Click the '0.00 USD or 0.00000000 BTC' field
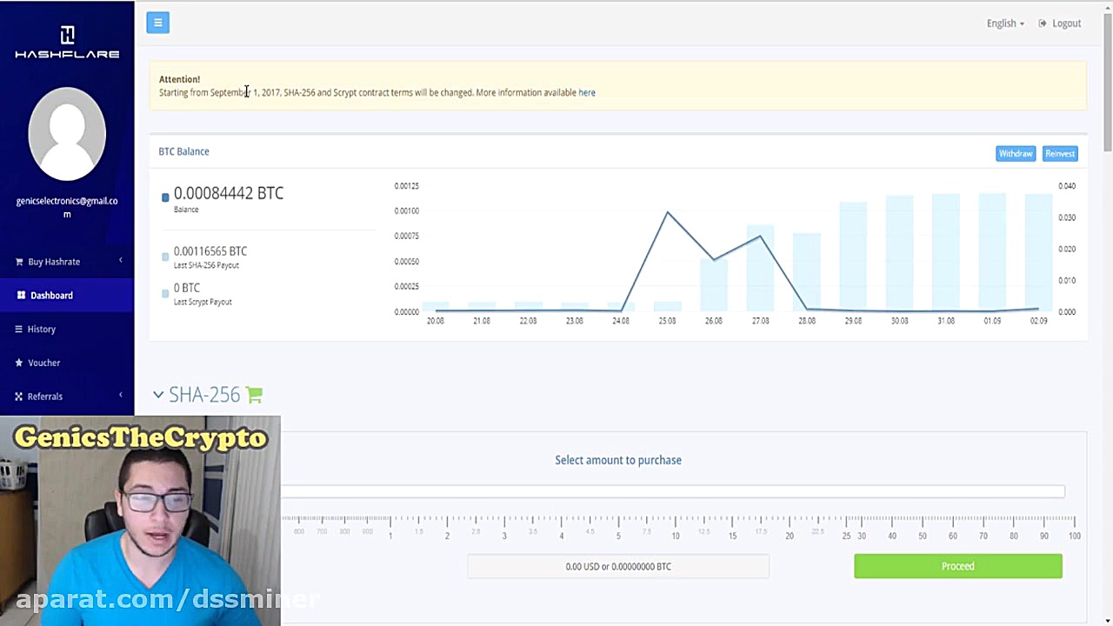Image resolution: width=1113 pixels, height=626 pixels. click(x=618, y=566)
